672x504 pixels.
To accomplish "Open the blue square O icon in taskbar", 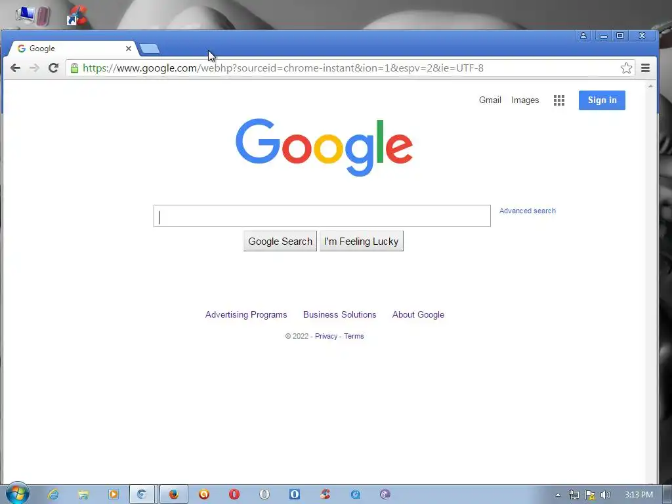I will coord(295,495).
